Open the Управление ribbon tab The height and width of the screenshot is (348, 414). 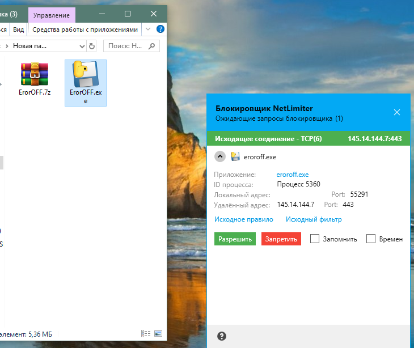pos(52,15)
